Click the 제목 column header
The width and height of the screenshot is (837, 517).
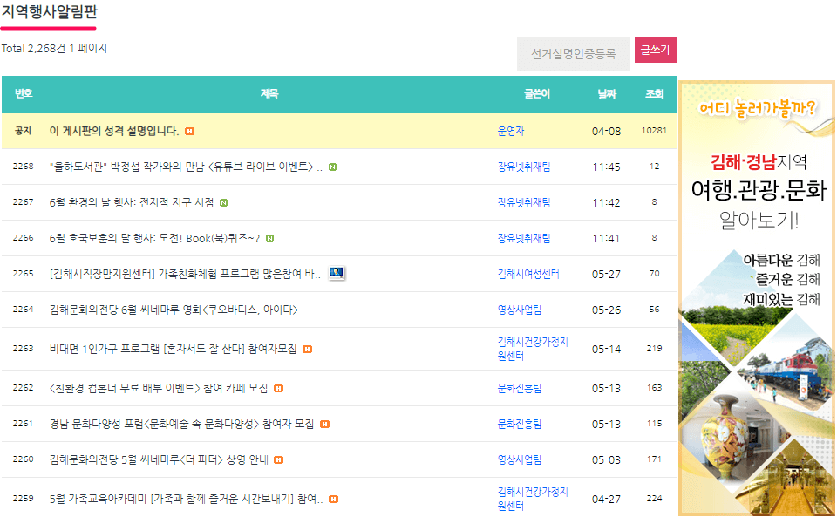269,92
